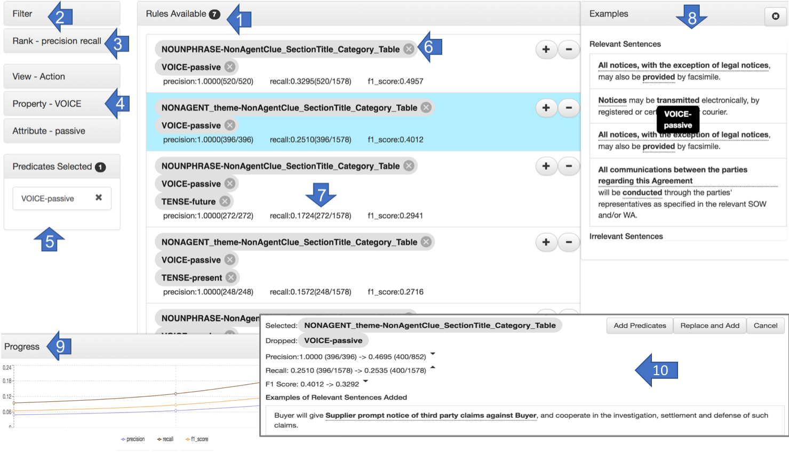
Task: Remove TENSE-future predicate from third rule
Action: tap(225, 201)
